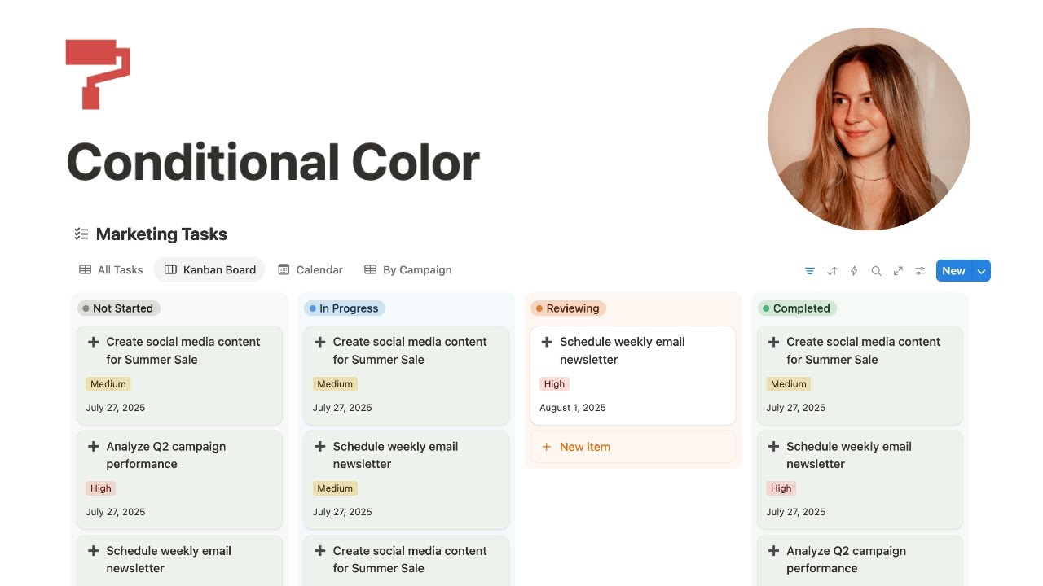Click plus icon on In Progress newsletter card
Screen dimensions: 1043x586
tap(320, 447)
